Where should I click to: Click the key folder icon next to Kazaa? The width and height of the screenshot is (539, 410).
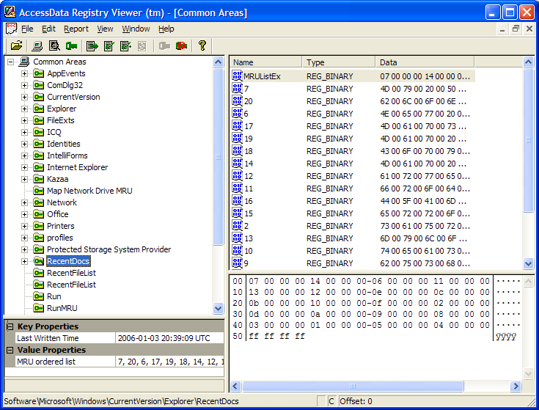coord(38,179)
